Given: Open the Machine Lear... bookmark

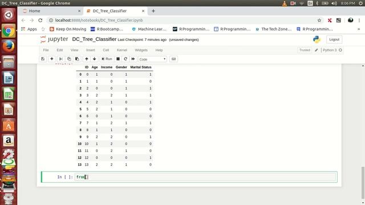Looking at the screenshot, I should 149,29.
